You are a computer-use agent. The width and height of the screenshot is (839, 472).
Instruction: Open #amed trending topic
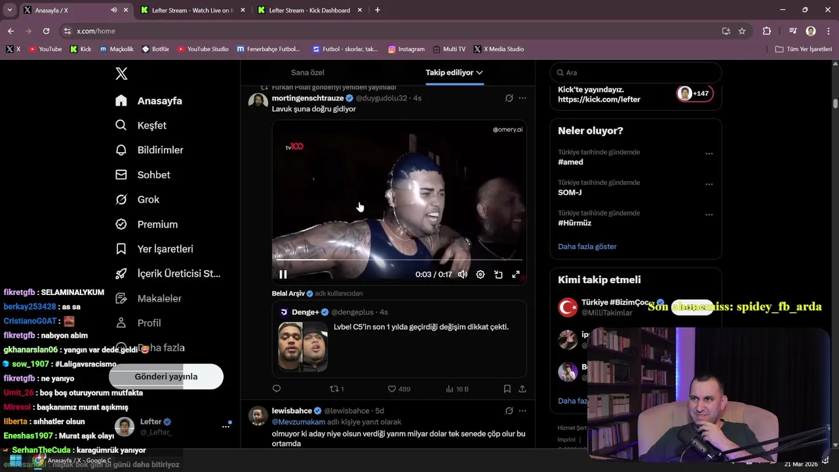(571, 162)
